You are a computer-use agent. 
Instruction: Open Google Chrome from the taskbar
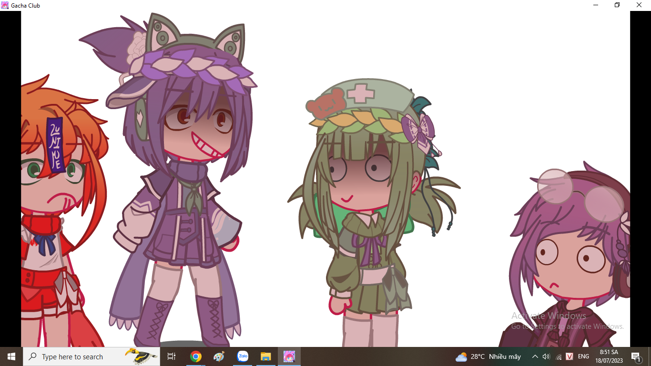click(x=195, y=356)
